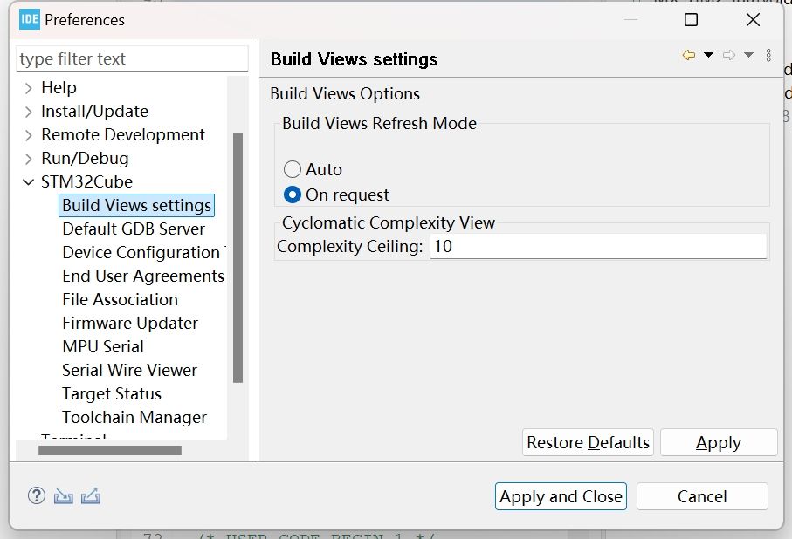Select the Auto refresh mode
The image size is (792, 539).
tap(293, 170)
